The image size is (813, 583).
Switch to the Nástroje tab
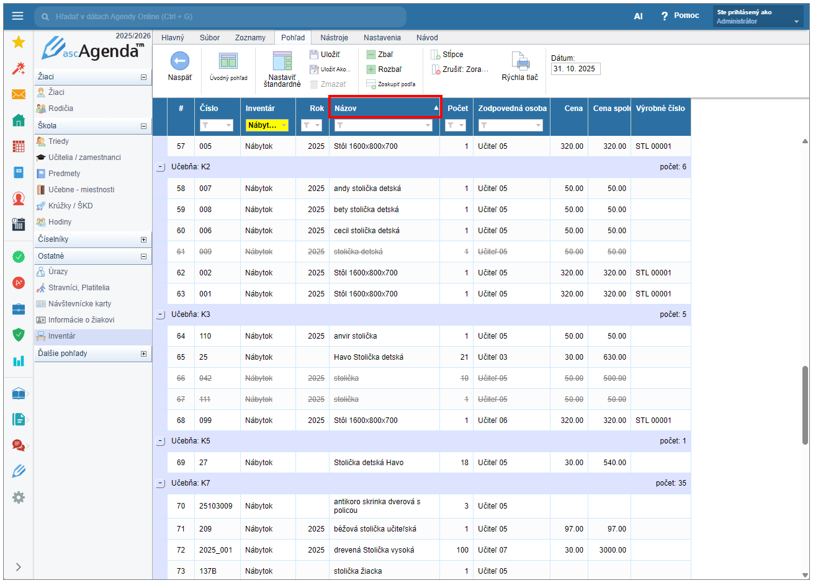334,38
